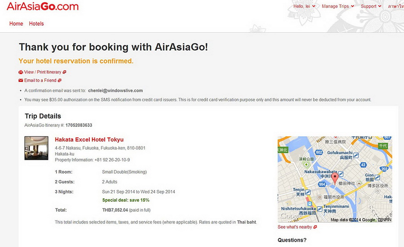The width and height of the screenshot is (404, 247).
Task: Expand the Hello, lei account dropdown
Action: 304,6
